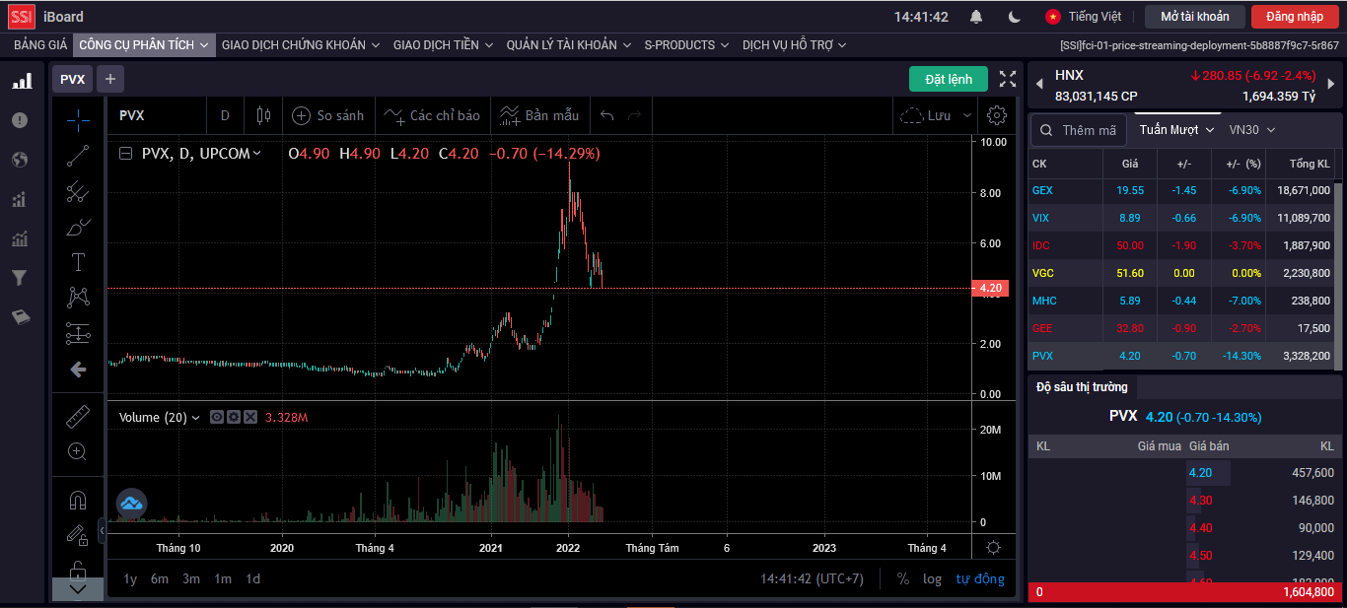This screenshot has width=1347, height=608.
Task: Toggle log scale mode
Action: point(932,578)
